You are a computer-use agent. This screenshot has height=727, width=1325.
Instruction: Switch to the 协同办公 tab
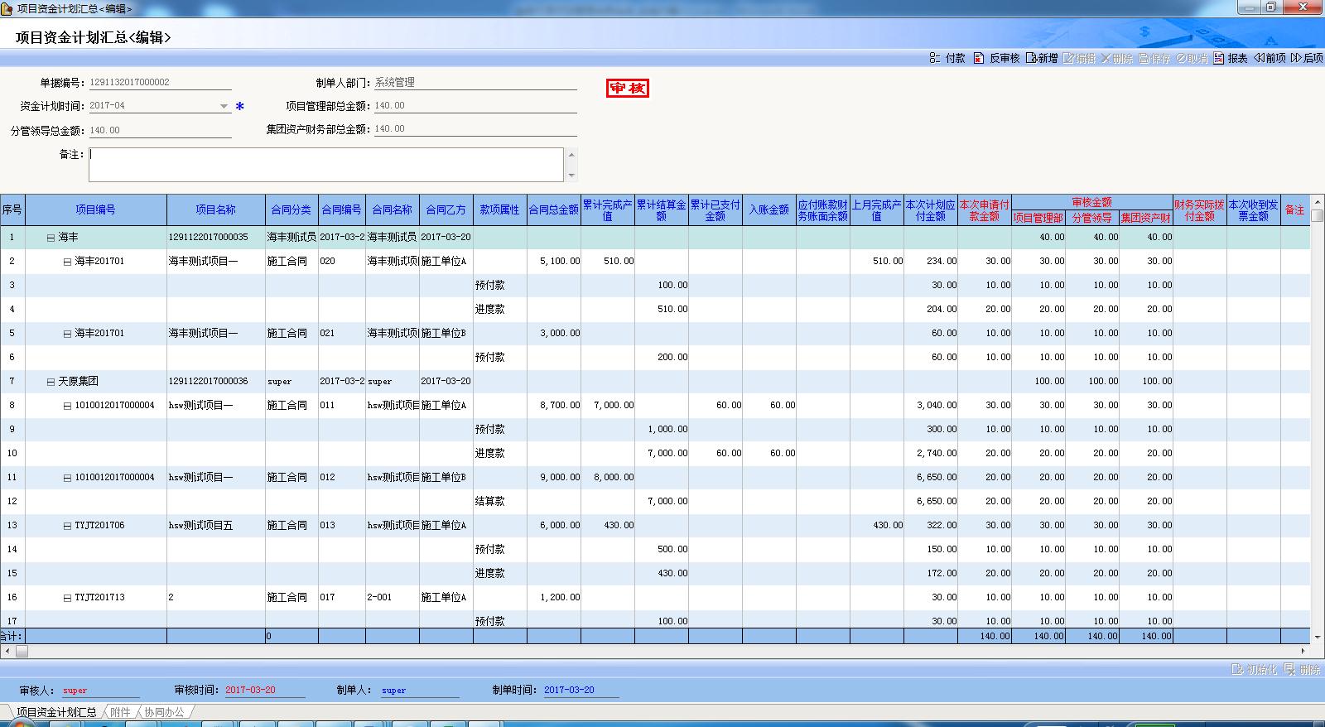click(x=164, y=712)
